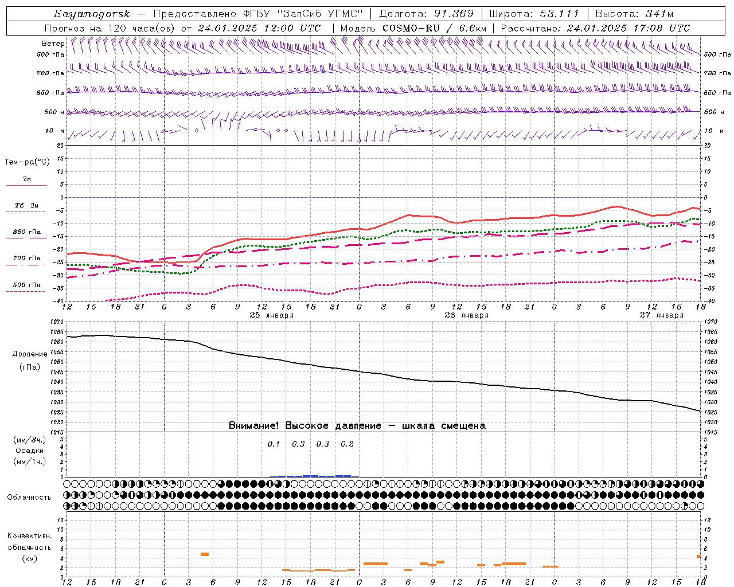Click the '10 м' wind level label on the left

pyautogui.click(x=55, y=131)
